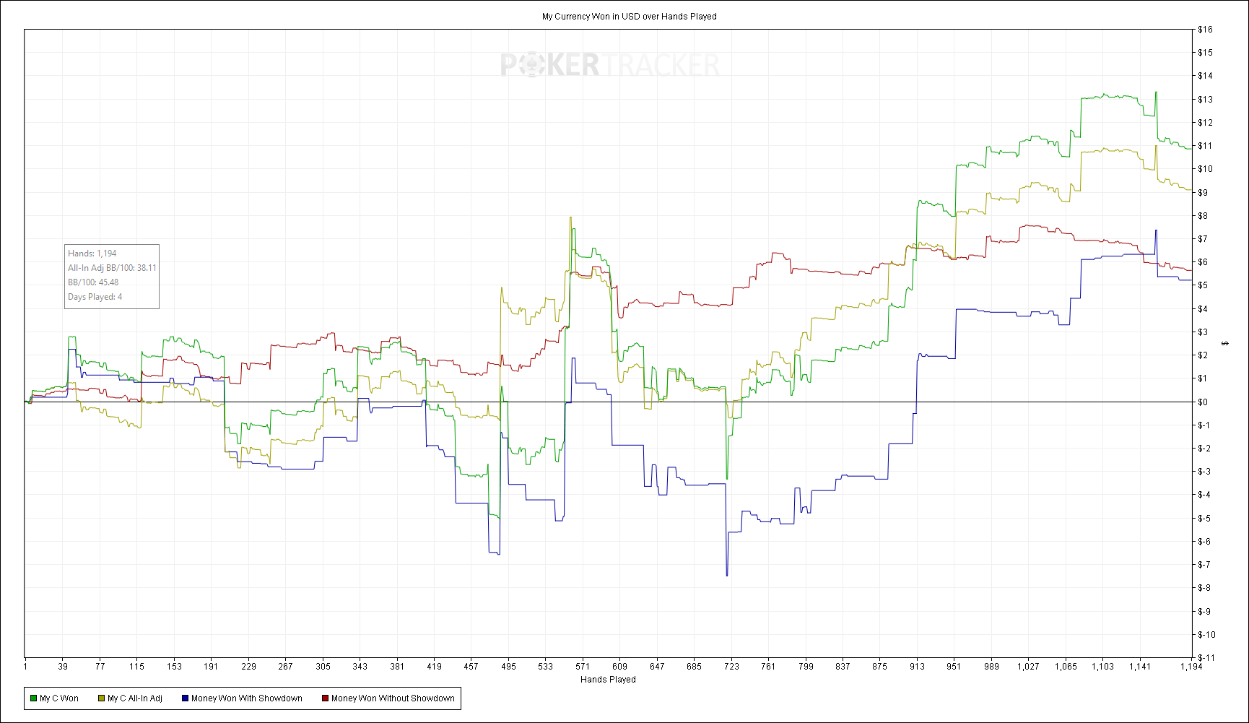Image resolution: width=1249 pixels, height=723 pixels.
Task: Click the final x-axis tick labeled 1,194
Action: pos(1191,667)
